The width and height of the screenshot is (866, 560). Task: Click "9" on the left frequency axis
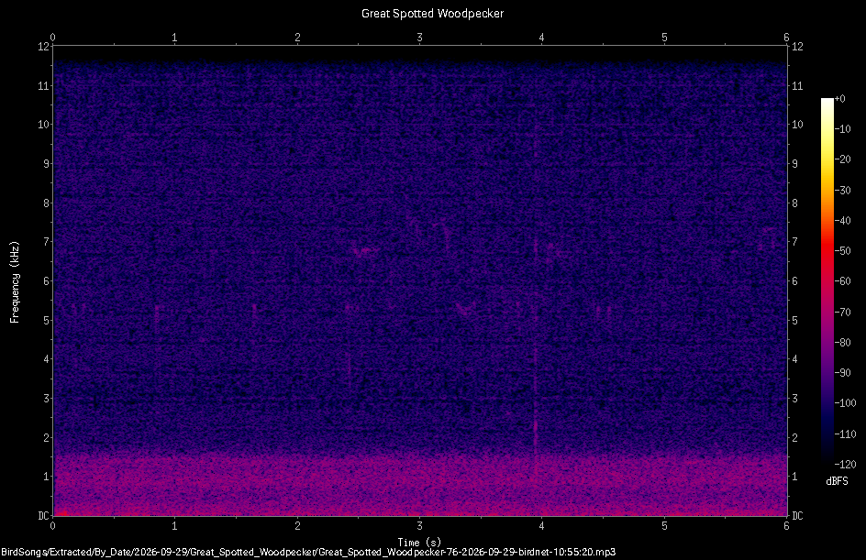[47, 164]
